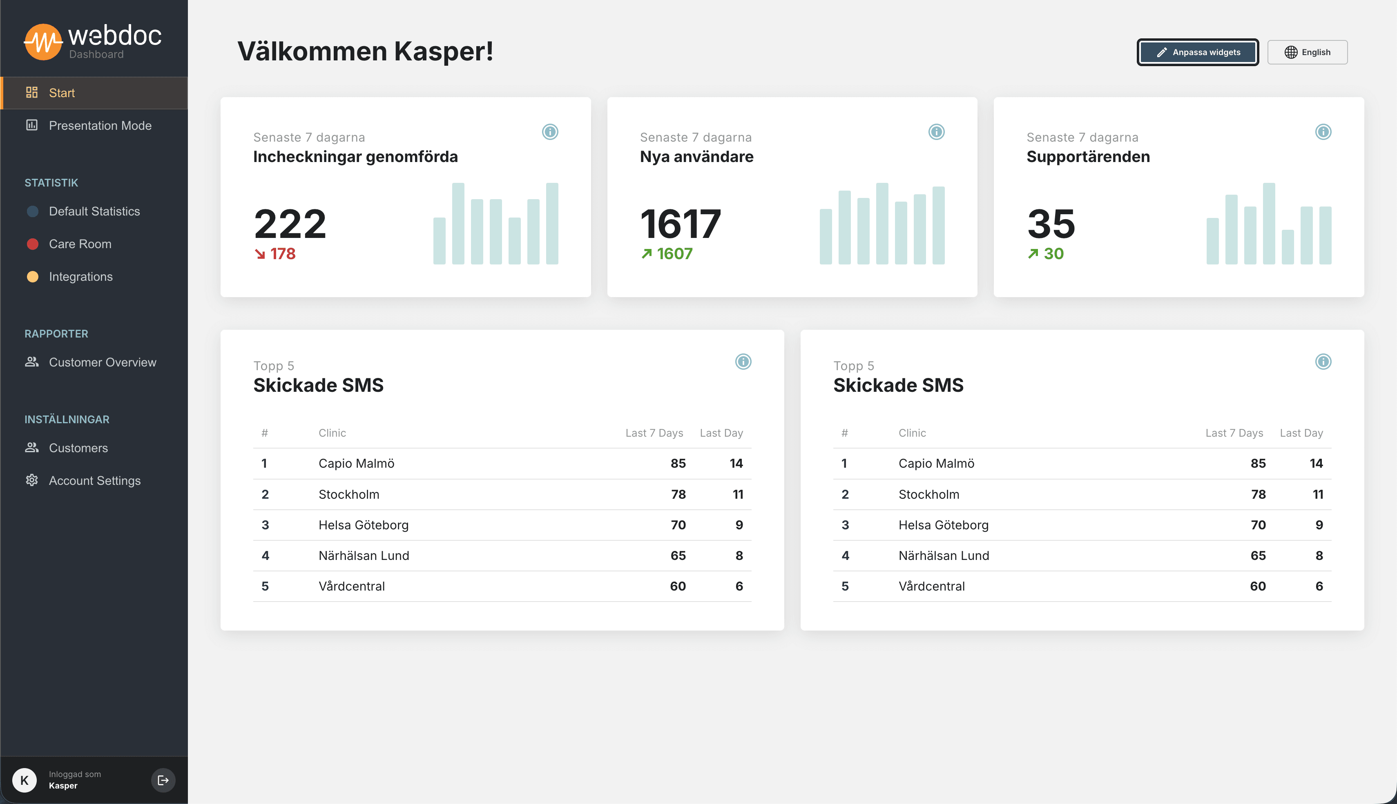Select the red Care Room indicator
Image resolution: width=1397 pixels, height=804 pixels.
32,244
